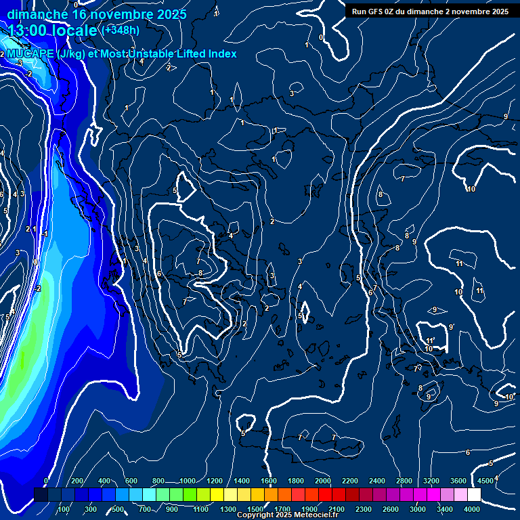Click the MUCAPE and Lifted Index subtitle
520x520 pixels.
(x=122, y=53)
